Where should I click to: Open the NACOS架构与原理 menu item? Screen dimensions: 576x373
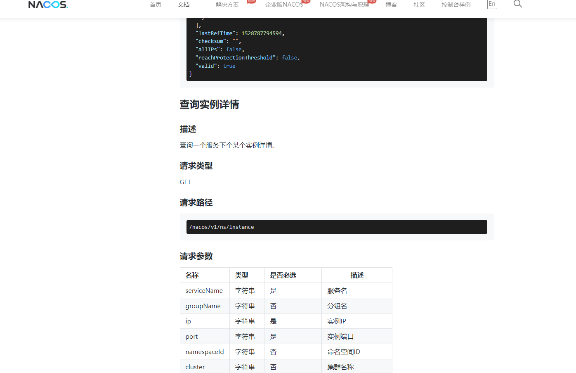click(345, 5)
